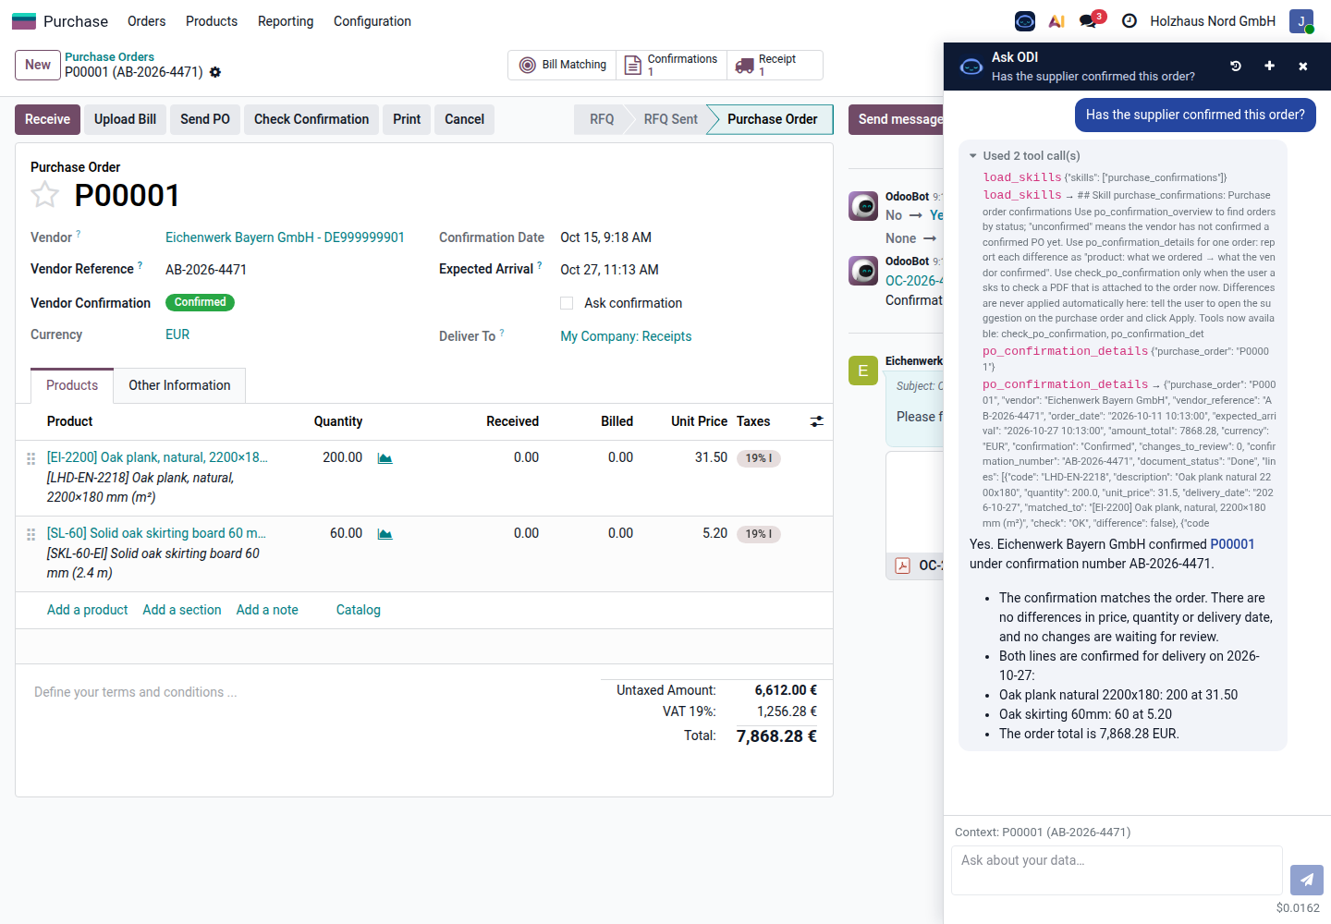1331x924 pixels.
Task: Collapse the 'Used 2 tool call(s)' section
Action: click(x=1024, y=155)
